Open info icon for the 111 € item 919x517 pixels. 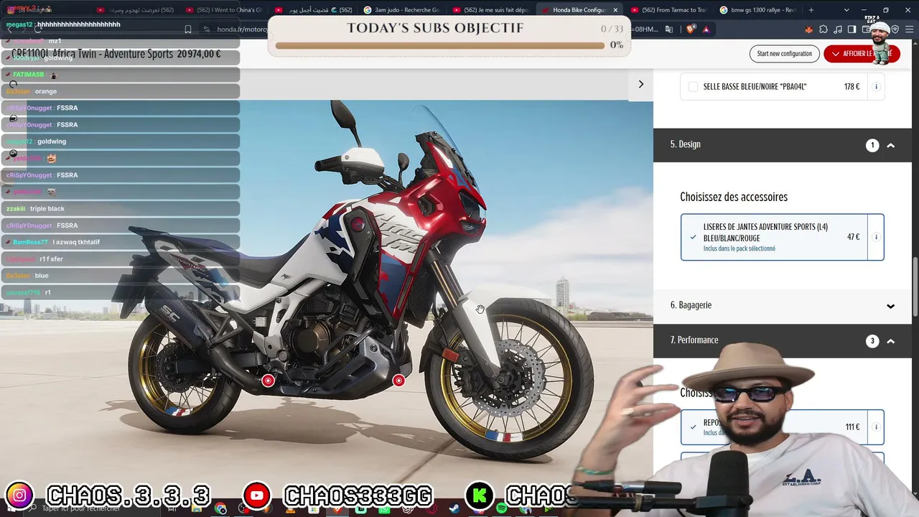click(x=876, y=427)
